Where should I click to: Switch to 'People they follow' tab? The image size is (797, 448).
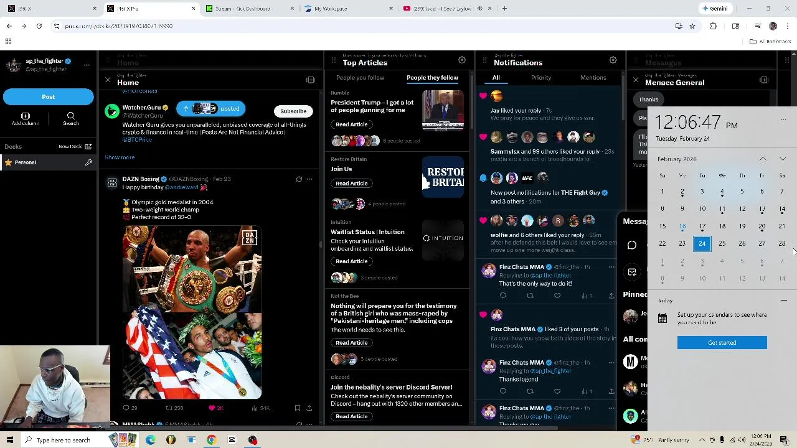[432, 78]
